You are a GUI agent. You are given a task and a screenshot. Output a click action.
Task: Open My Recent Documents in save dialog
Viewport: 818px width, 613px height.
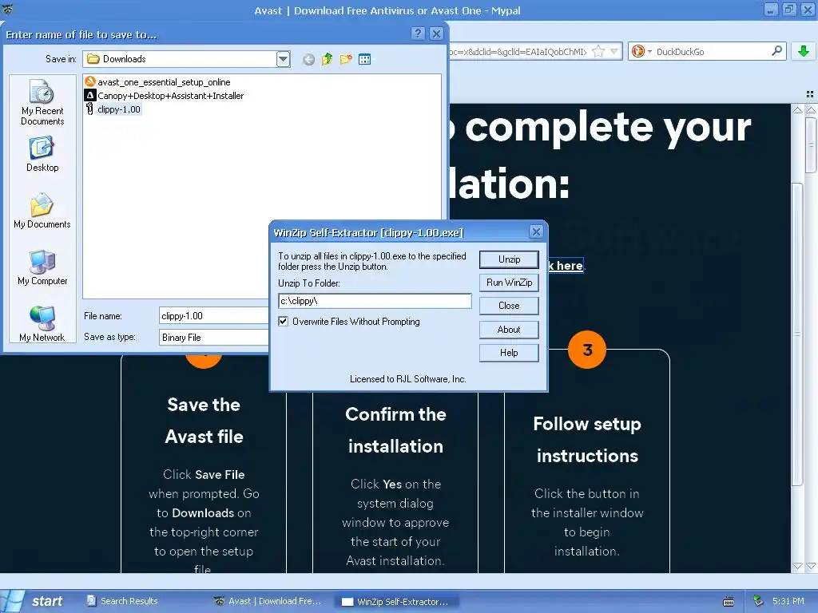click(x=42, y=103)
